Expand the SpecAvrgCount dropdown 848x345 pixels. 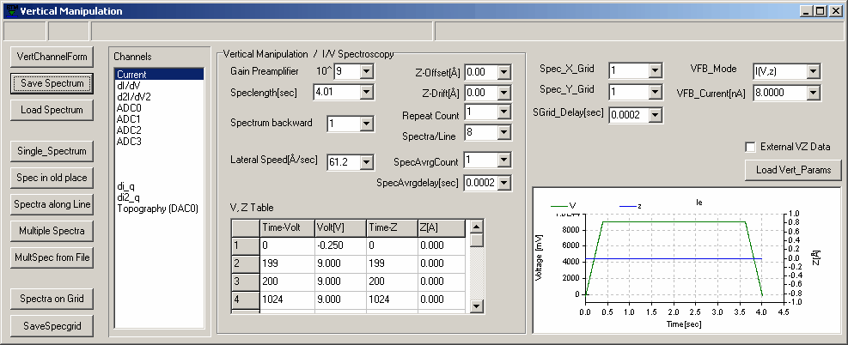504,160
